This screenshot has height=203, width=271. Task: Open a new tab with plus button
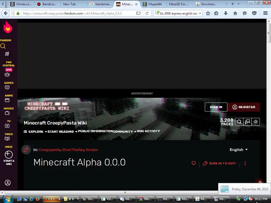233,4
